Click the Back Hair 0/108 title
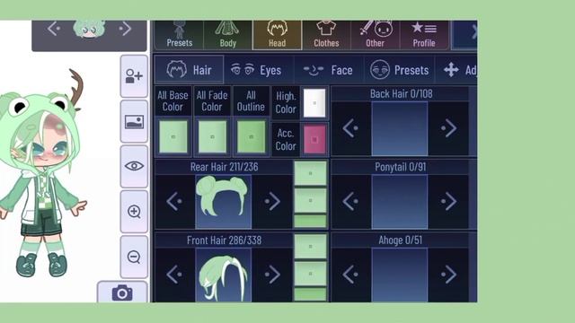 [402, 93]
